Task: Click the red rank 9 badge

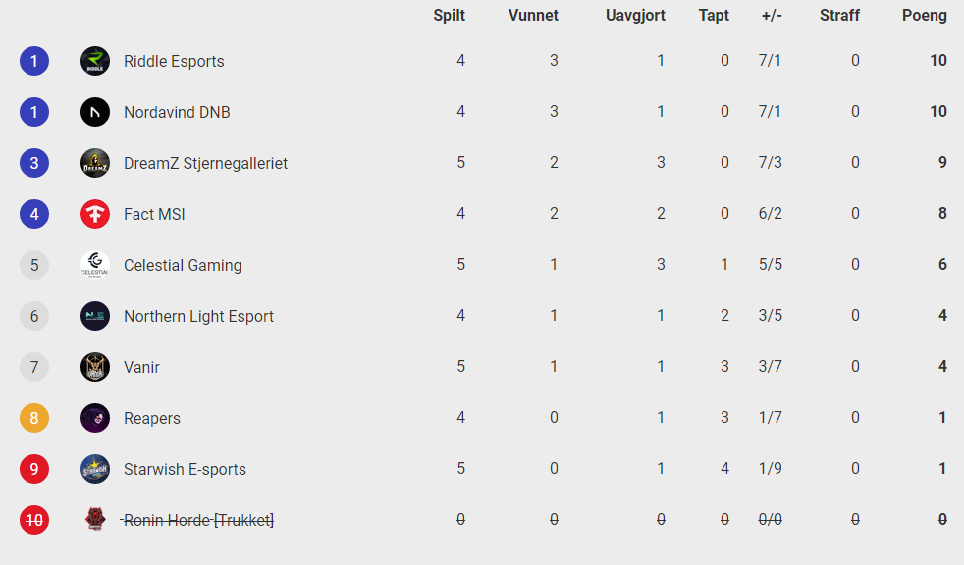Action: (34, 469)
